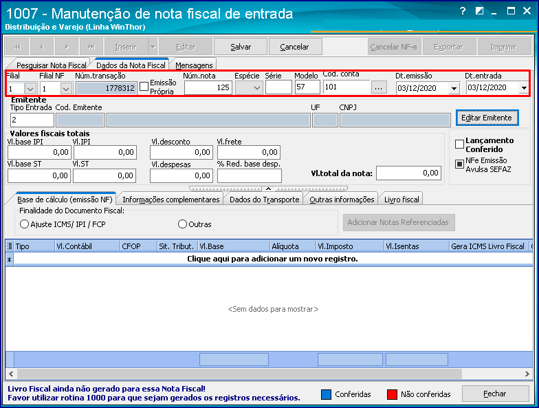Click the Núm.nota field showing 125

[x=208, y=88]
